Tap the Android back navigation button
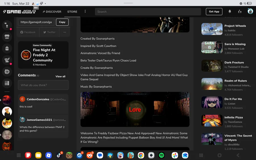The width and height of the screenshot is (256, 160). 238,155
